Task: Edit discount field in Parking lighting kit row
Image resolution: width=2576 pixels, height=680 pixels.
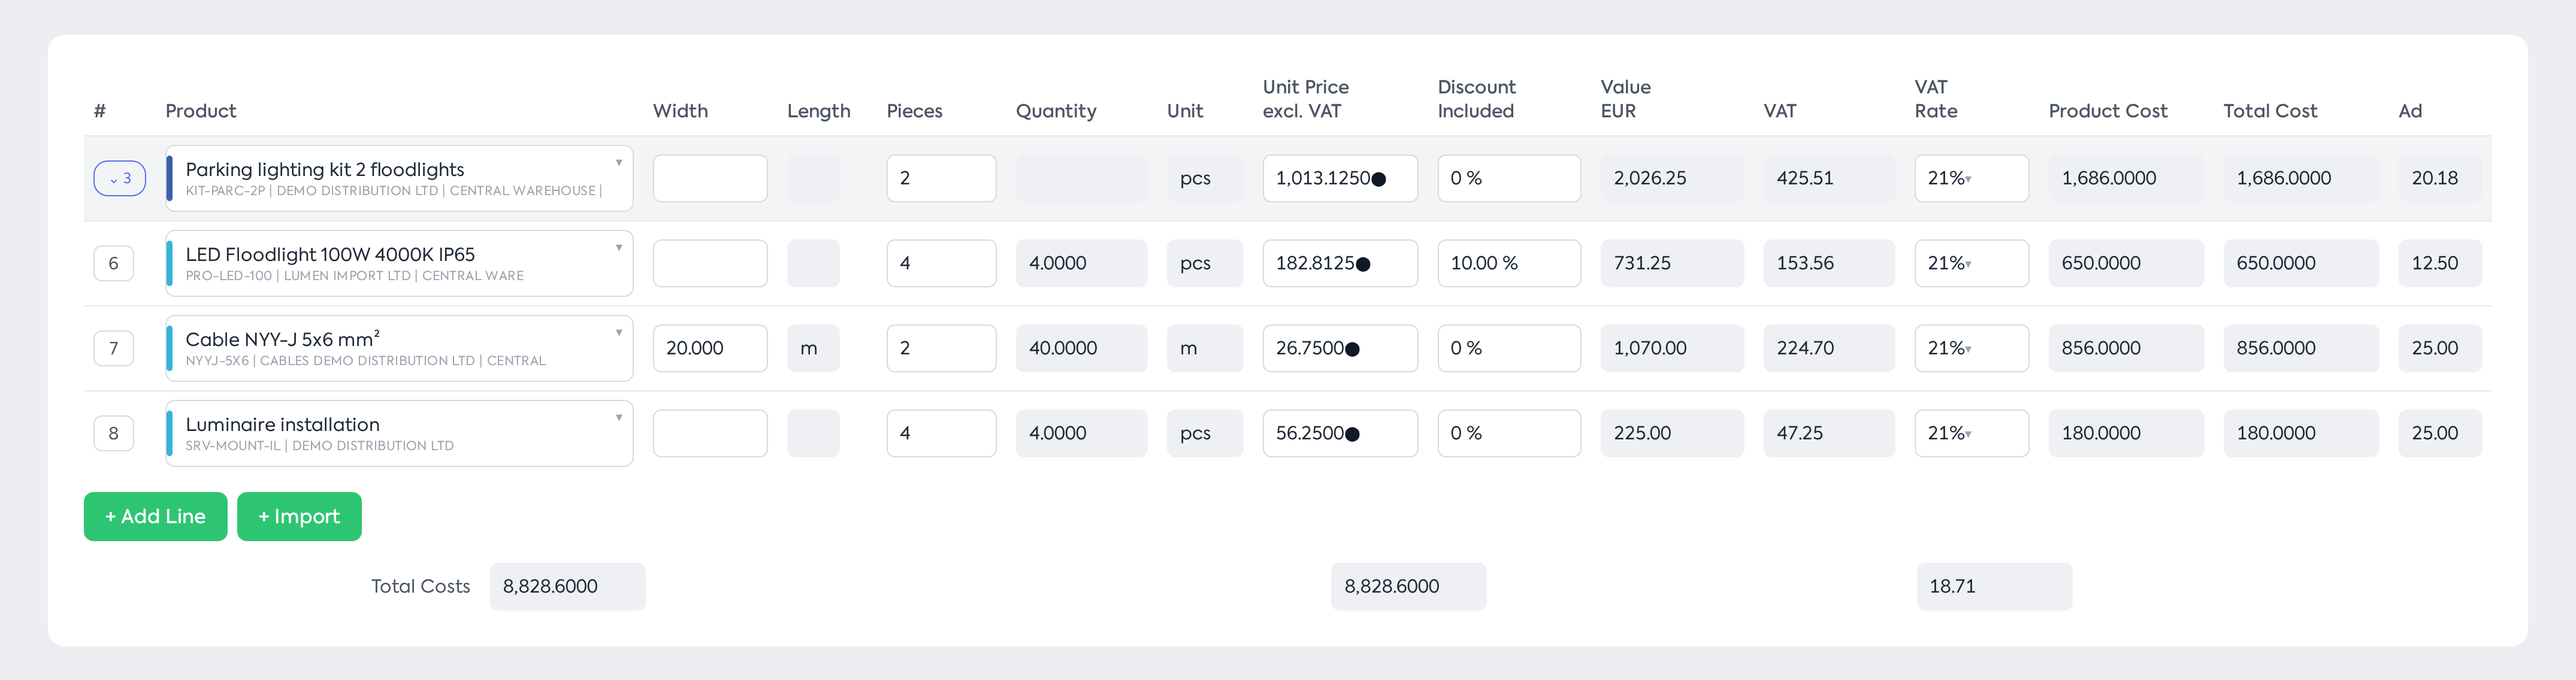Action: (1509, 179)
